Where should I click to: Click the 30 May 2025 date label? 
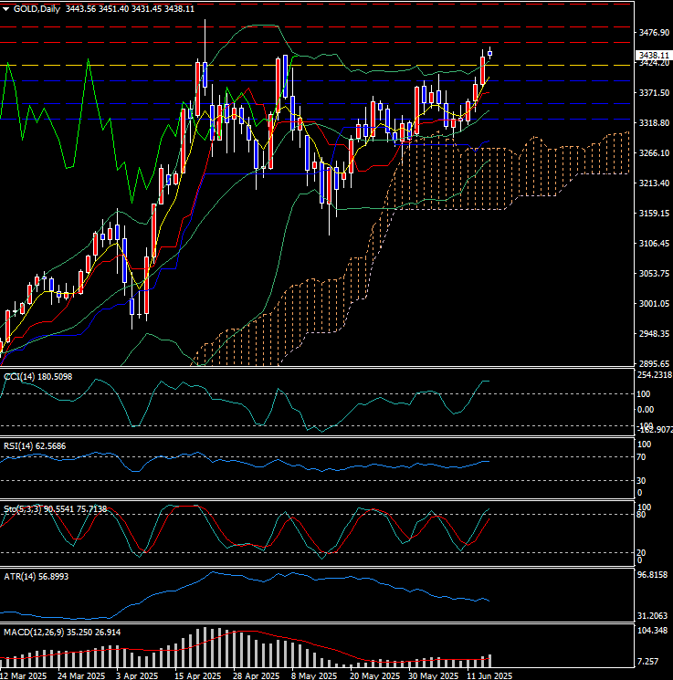coord(434,675)
